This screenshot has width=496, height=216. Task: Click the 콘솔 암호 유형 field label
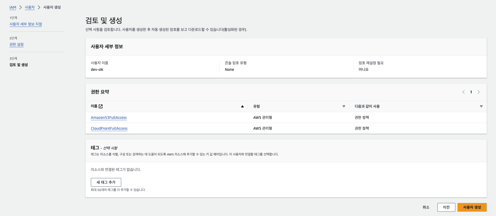point(236,63)
